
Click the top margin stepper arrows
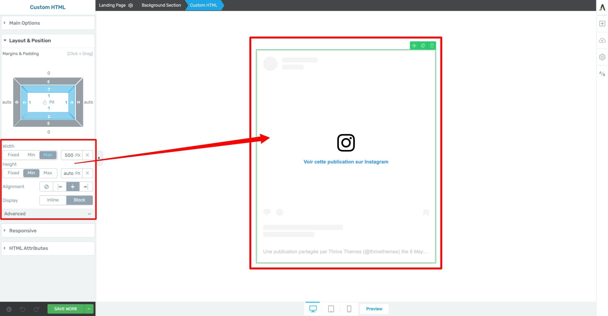coord(48,82)
